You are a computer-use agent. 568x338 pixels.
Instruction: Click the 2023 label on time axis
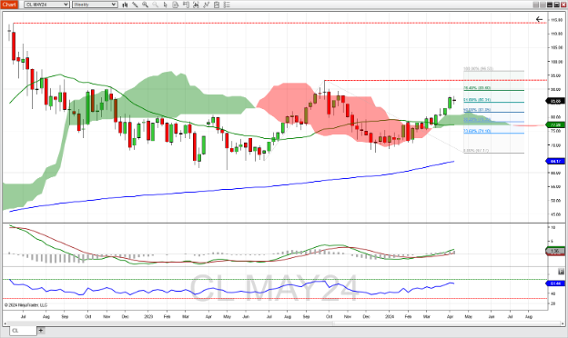pos(148,317)
